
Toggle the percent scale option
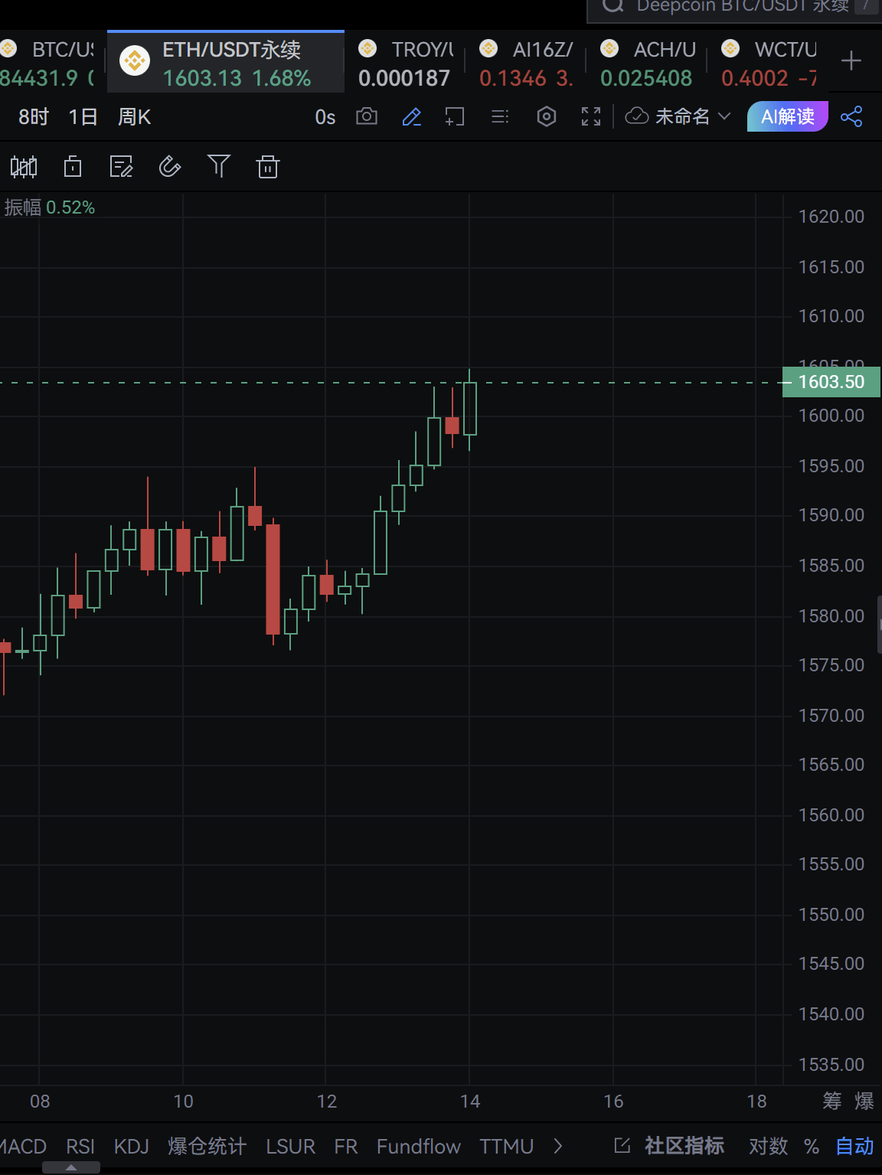coord(812,1146)
